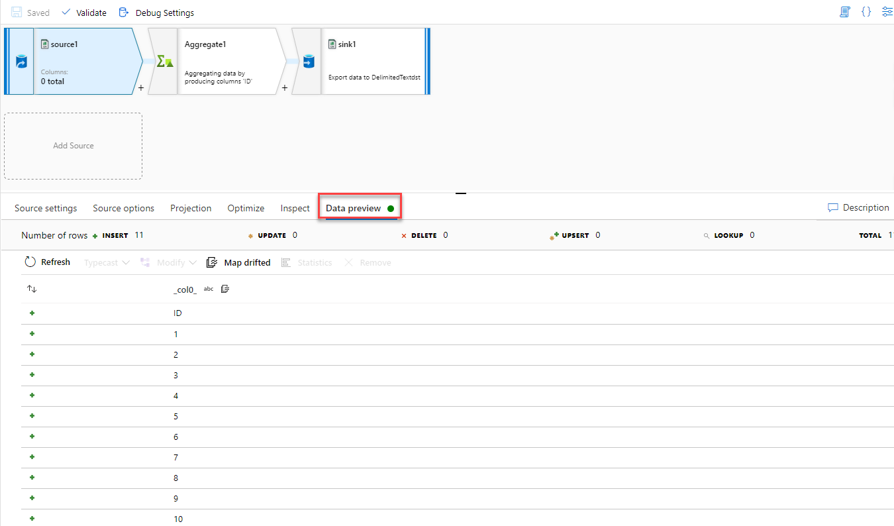Select the cell containing 'ID'
Screen dimensions: 894x526
tap(177, 313)
